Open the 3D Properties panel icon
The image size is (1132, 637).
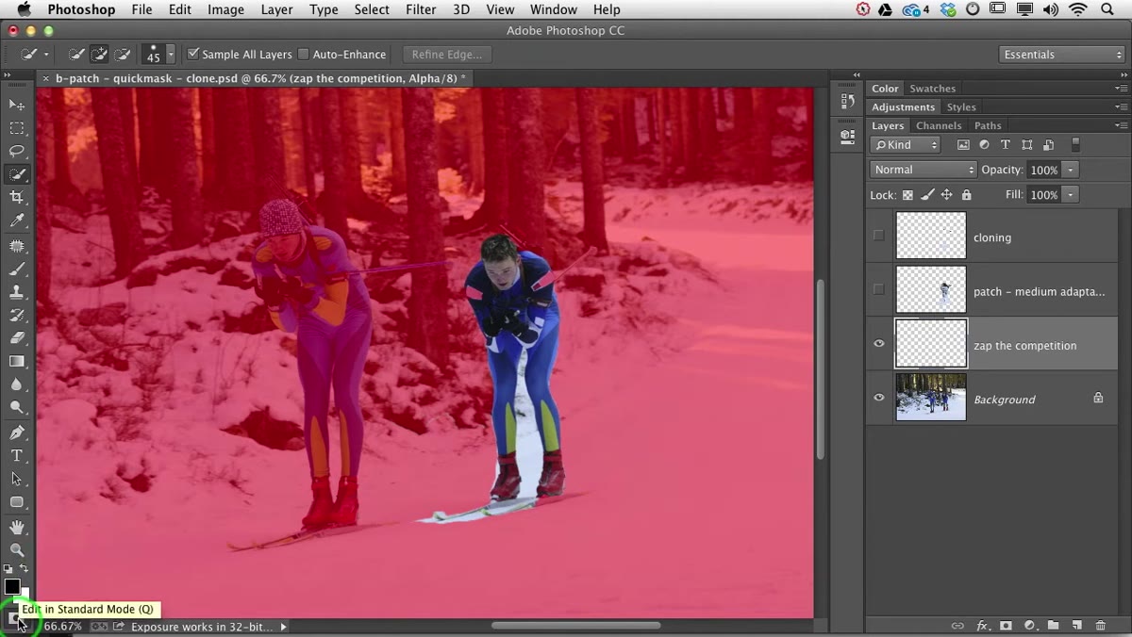847,136
